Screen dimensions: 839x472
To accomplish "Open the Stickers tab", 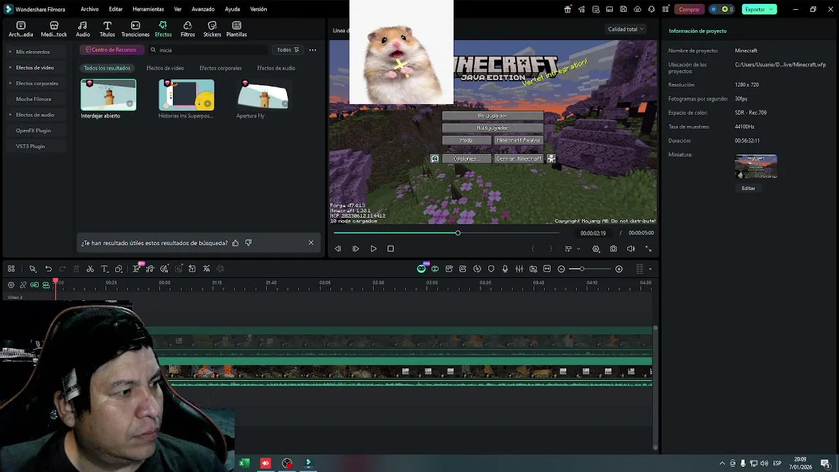I will 212,29.
